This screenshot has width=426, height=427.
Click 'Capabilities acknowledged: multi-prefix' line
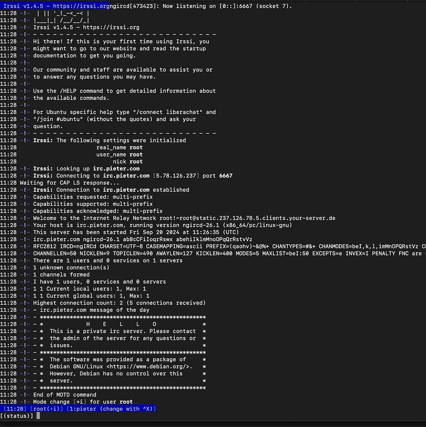(98, 211)
